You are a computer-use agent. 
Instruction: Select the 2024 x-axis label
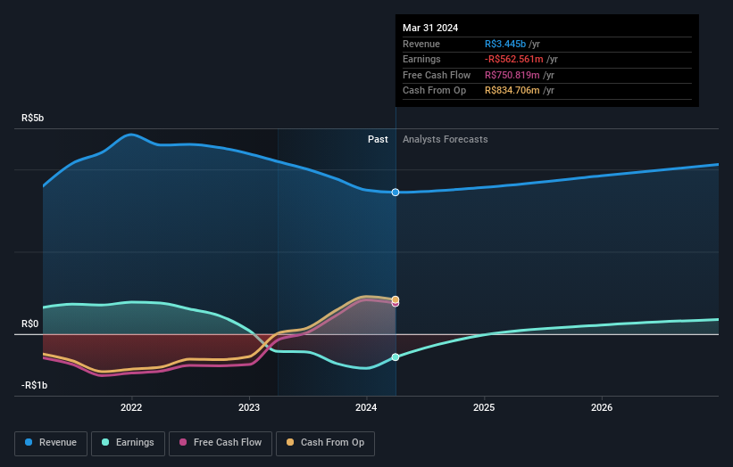[366, 407]
